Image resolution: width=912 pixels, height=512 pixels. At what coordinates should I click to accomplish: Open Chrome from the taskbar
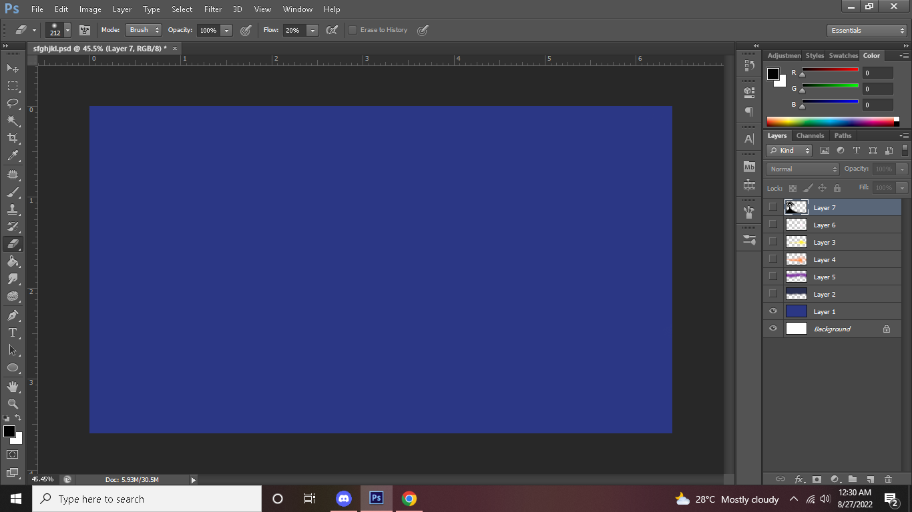point(409,499)
